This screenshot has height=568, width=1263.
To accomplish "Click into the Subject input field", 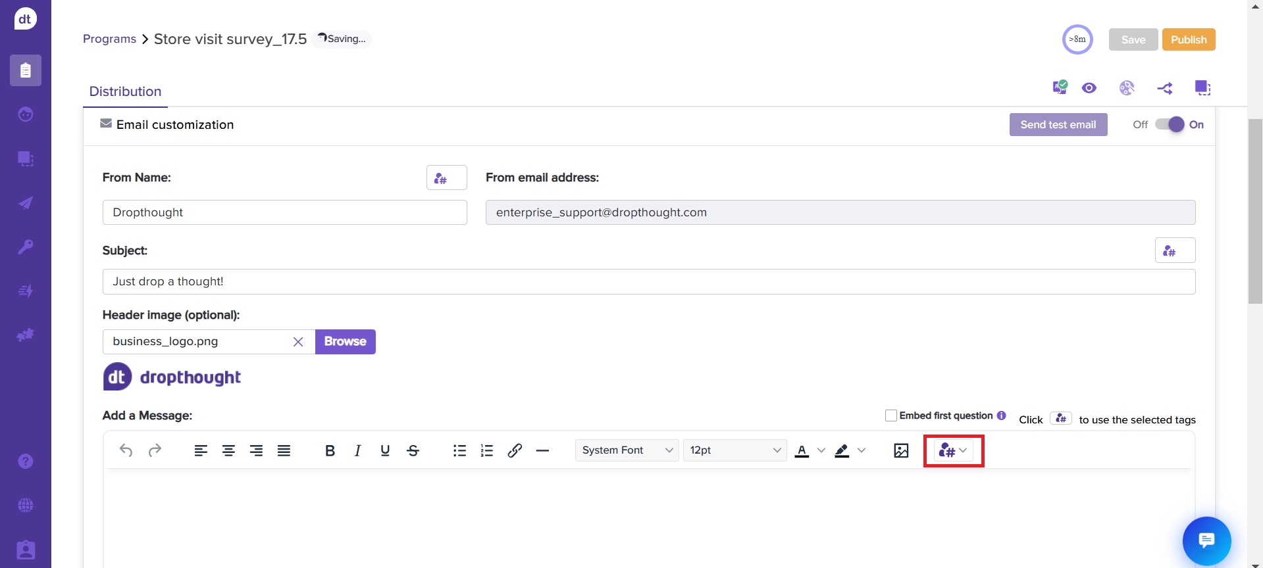I will point(648,281).
